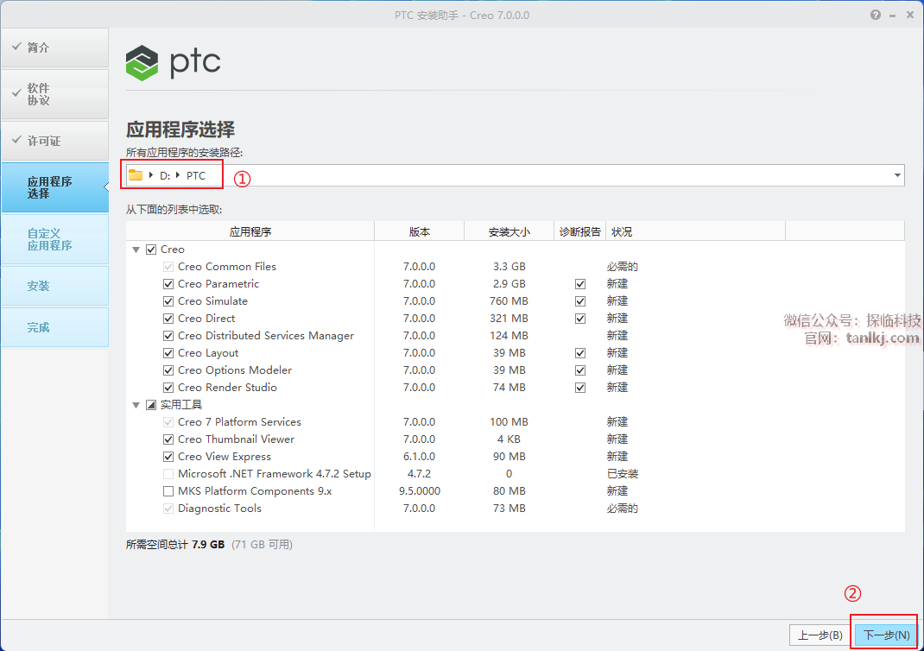Click the folder icon in install path
This screenshot has height=651, width=924.
136,175
